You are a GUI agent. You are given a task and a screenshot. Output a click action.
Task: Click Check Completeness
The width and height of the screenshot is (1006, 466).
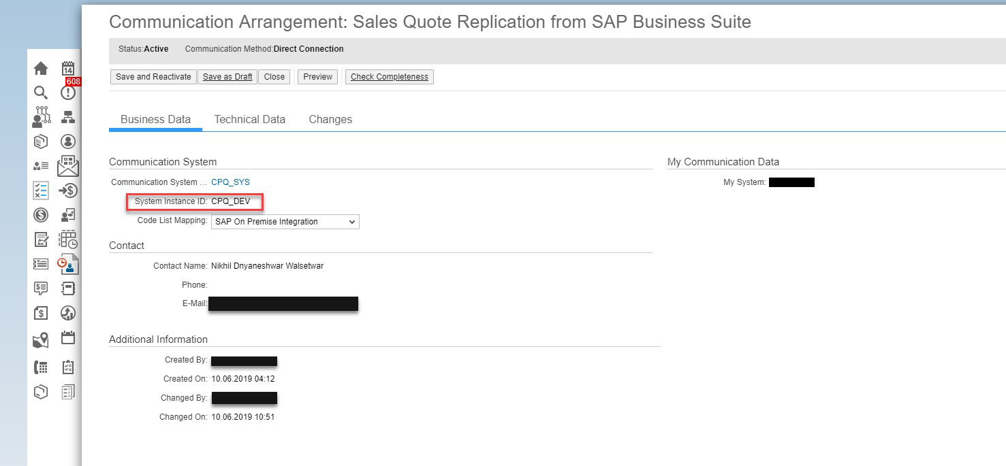(389, 77)
